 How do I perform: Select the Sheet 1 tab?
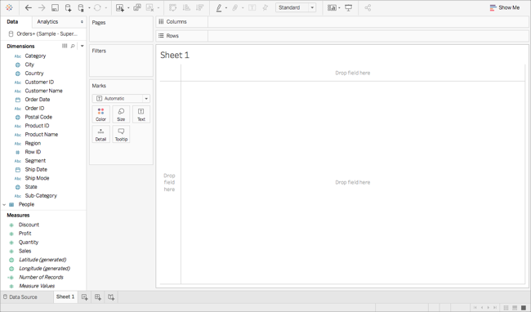tap(65, 296)
